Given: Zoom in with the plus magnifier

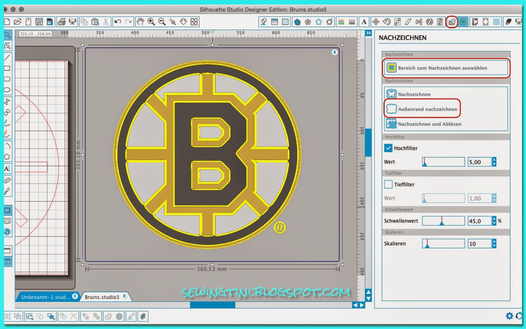Looking at the screenshot, I should coord(151,22).
